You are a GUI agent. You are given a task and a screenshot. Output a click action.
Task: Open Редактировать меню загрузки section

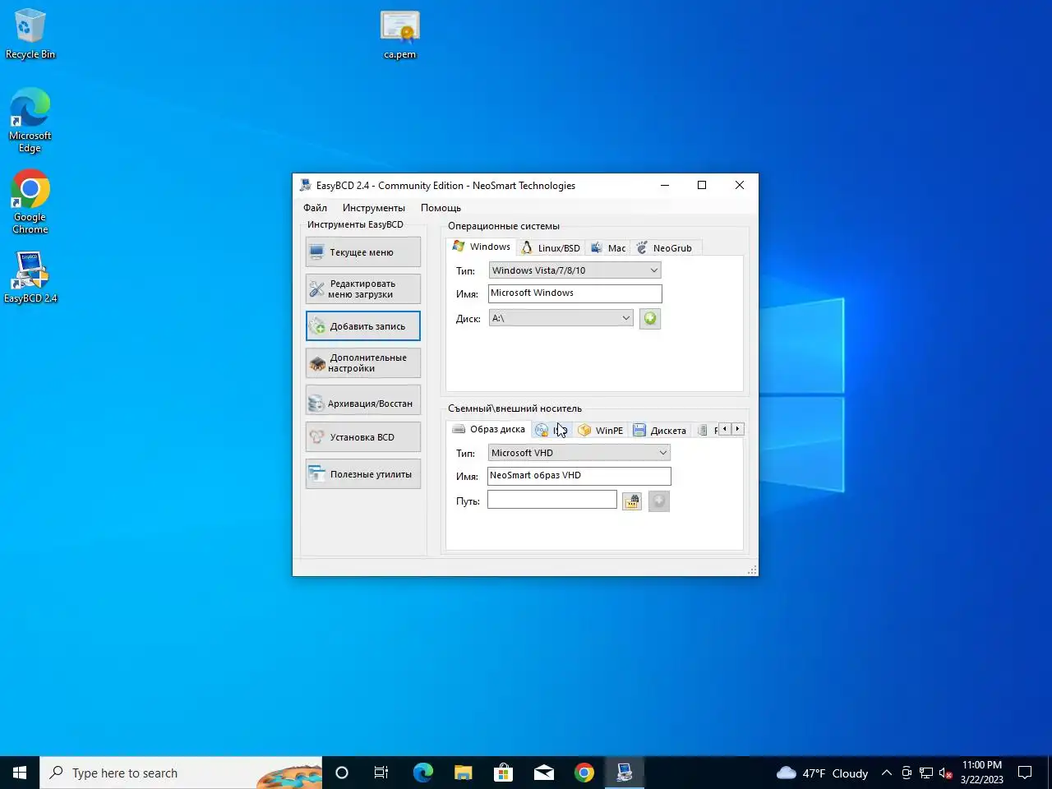pyautogui.click(x=362, y=289)
